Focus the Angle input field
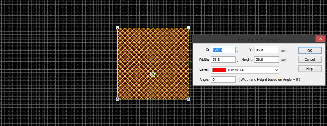Image resolution: width=327 pixels, height=126 pixels. [223, 80]
